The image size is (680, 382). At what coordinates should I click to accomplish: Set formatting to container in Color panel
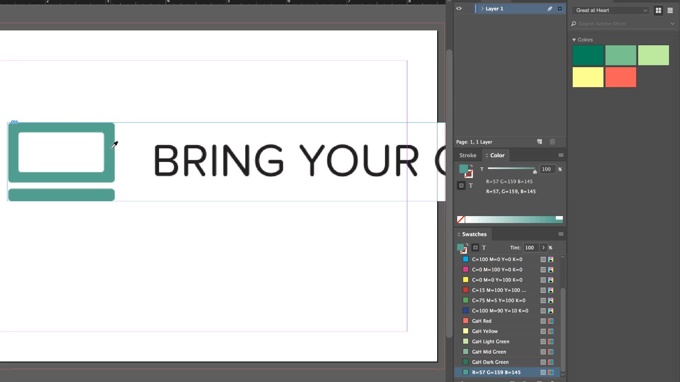click(461, 185)
